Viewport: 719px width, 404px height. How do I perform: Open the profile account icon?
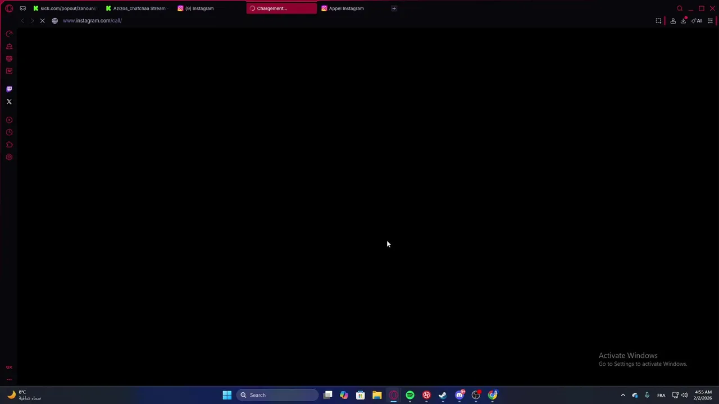[x=673, y=21]
